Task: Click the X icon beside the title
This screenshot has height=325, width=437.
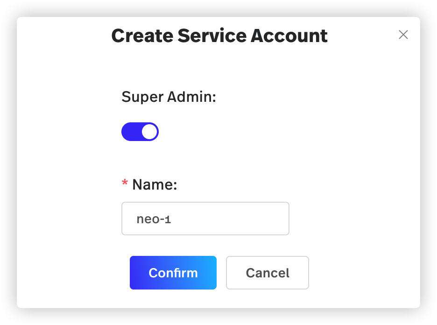Action: coord(403,35)
